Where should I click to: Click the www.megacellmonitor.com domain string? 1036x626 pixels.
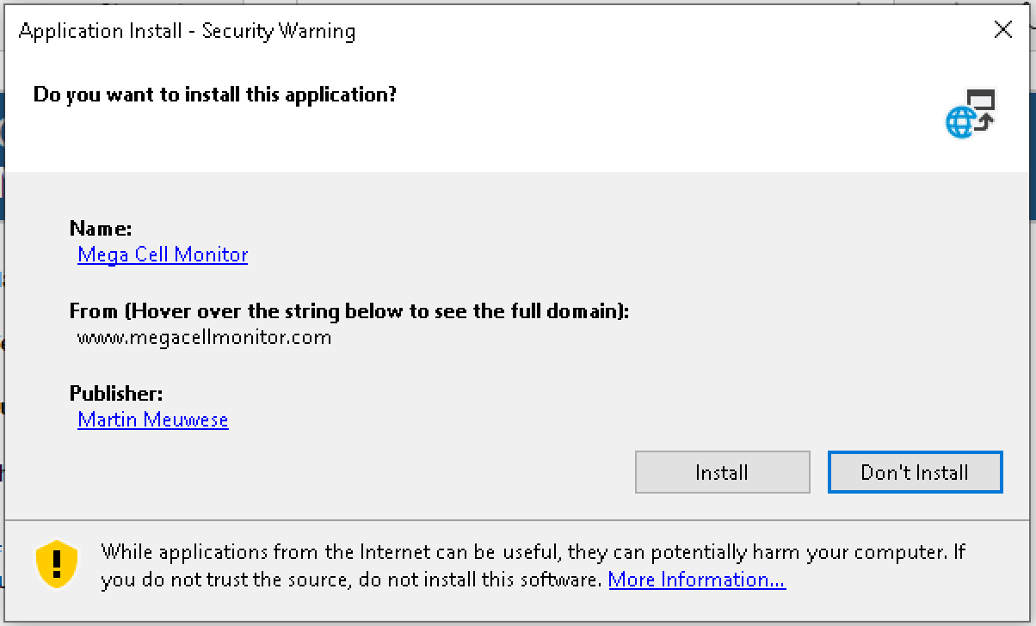tap(204, 337)
